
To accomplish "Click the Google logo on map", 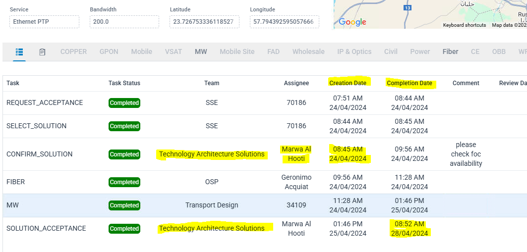I will pos(352,22).
